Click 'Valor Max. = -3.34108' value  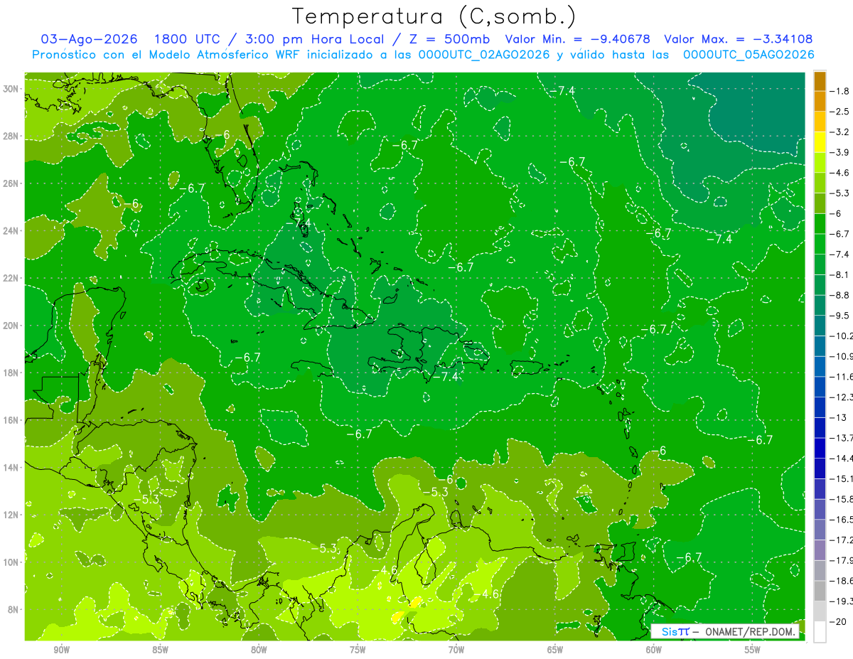pos(739,39)
